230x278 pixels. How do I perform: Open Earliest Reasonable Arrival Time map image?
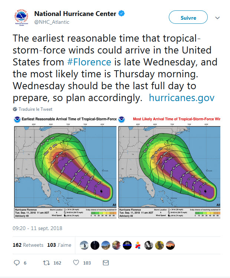[x=65, y=167]
